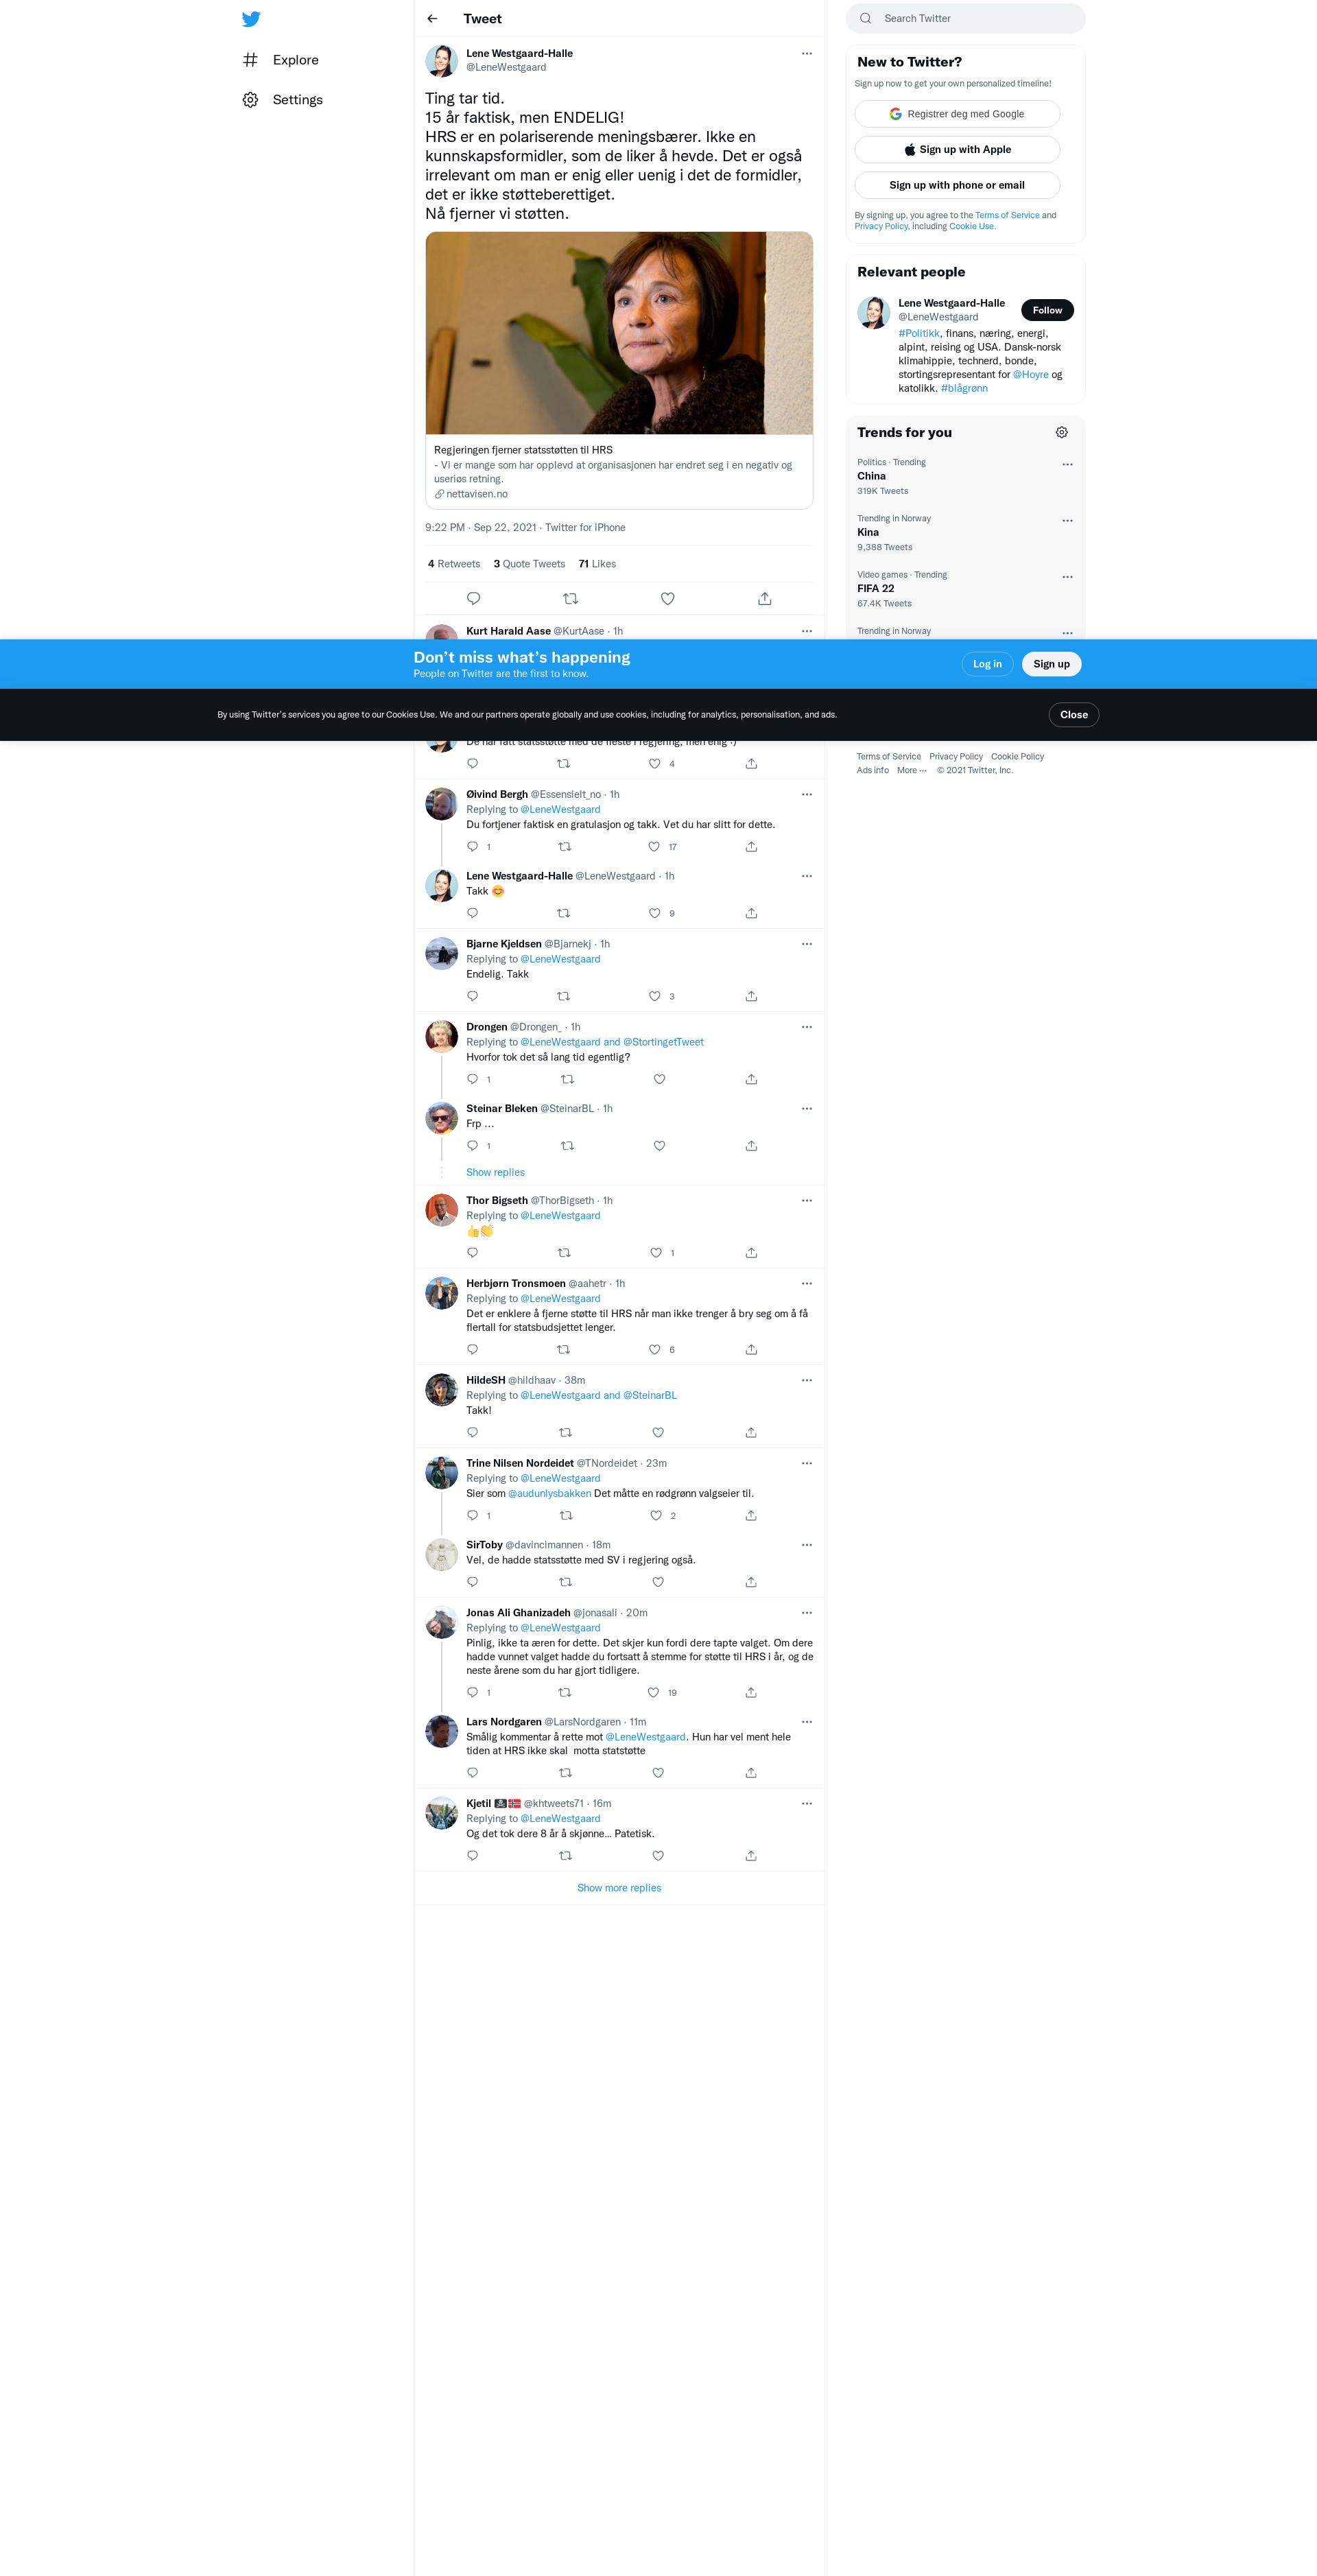Viewport: 1317px width, 2576px height.
Task: Share Bjarne Kjeldsen's reply
Action: [751, 996]
